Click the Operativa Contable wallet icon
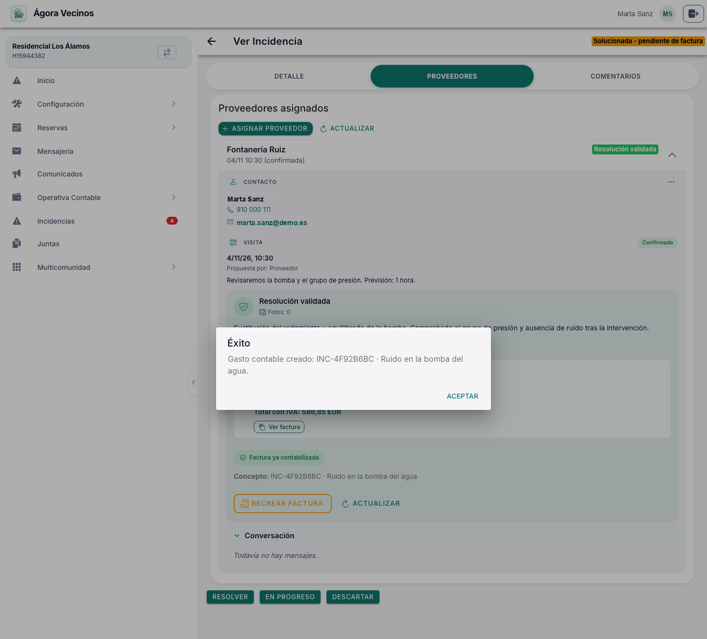Viewport: 707px width, 639px height. pyautogui.click(x=17, y=198)
